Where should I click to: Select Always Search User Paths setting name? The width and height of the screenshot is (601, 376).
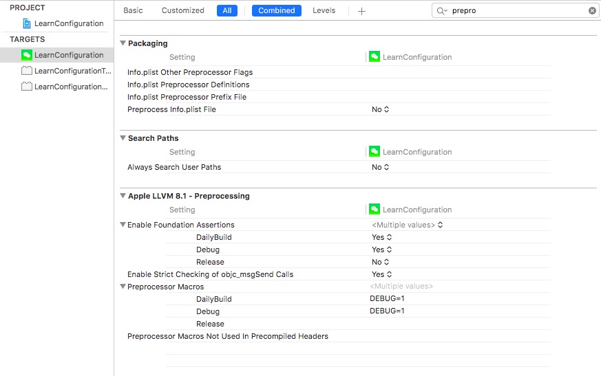point(174,167)
